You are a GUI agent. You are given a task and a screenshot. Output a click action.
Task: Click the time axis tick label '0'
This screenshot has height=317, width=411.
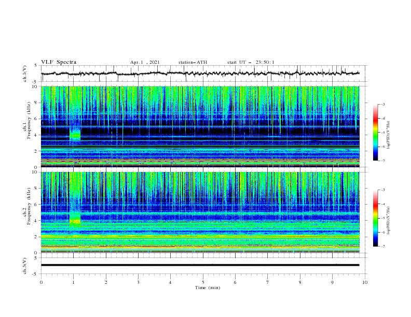(41, 282)
